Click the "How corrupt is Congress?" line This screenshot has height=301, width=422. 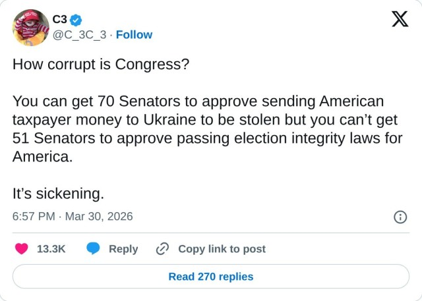[x=101, y=65]
